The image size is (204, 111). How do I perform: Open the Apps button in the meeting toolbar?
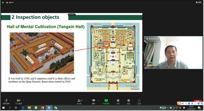pos(139,101)
